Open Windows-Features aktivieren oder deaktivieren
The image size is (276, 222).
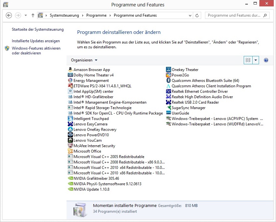click(x=36, y=51)
